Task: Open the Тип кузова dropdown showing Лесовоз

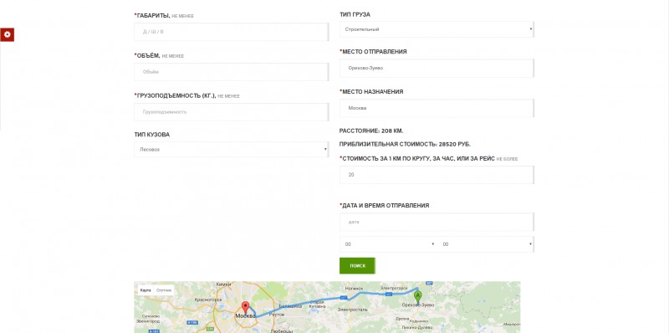Action: click(232, 150)
